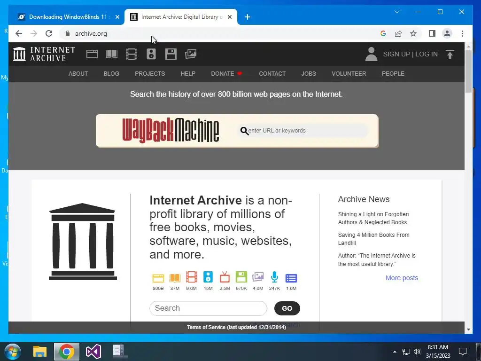Close the Internet Archive tab
This screenshot has height=361, width=481.
click(x=229, y=17)
